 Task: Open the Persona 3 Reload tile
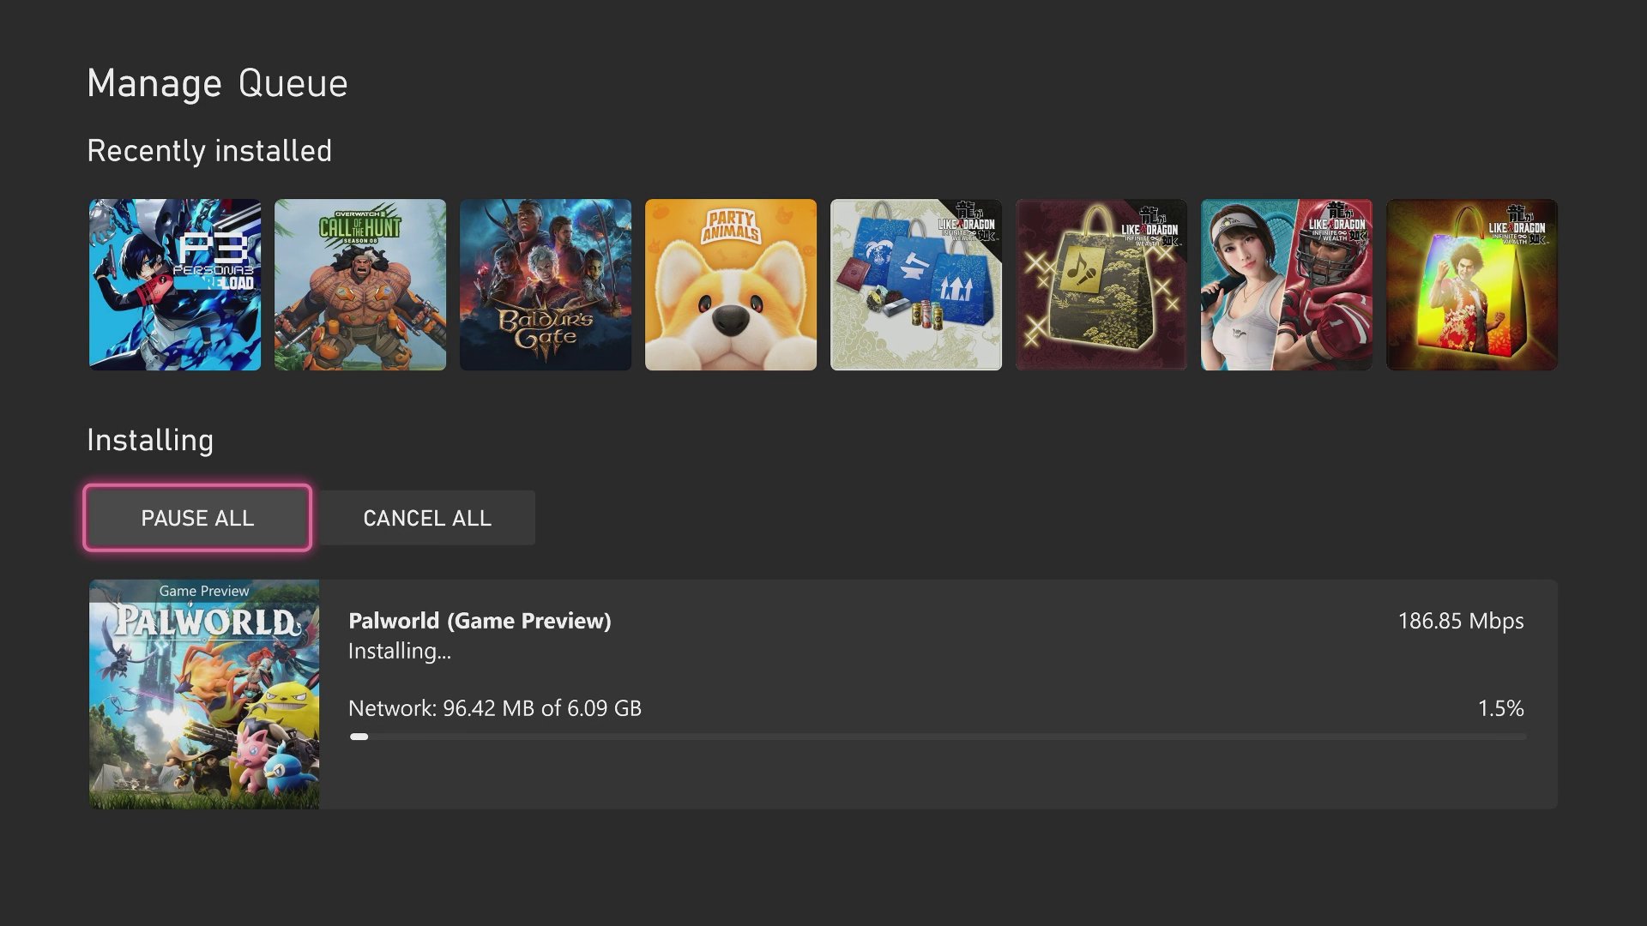[x=174, y=284]
